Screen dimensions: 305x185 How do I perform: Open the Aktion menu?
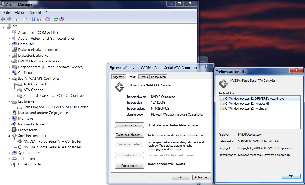click(20, 12)
